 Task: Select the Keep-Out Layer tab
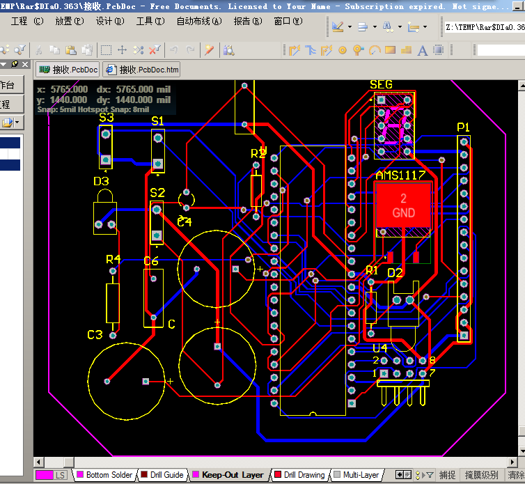[228, 475]
